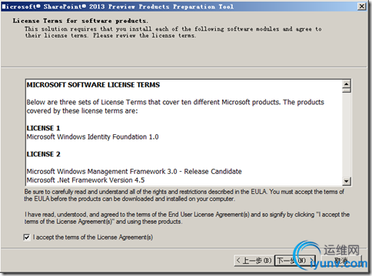Click the Be sure to carefully read notice

point(184,195)
